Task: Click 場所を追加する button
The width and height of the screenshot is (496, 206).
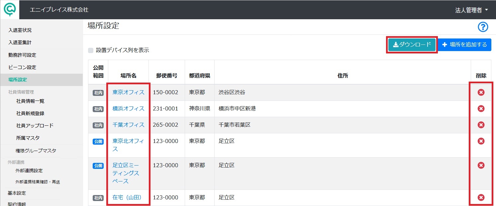Action: tap(464, 44)
